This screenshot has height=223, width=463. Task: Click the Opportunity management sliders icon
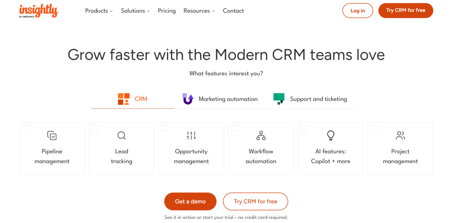pos(191,135)
